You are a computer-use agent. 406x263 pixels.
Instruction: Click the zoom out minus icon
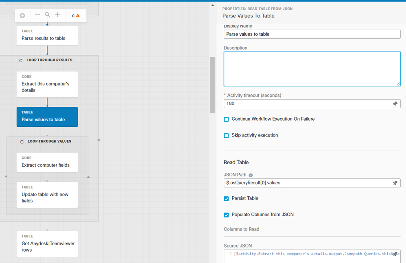click(37, 15)
